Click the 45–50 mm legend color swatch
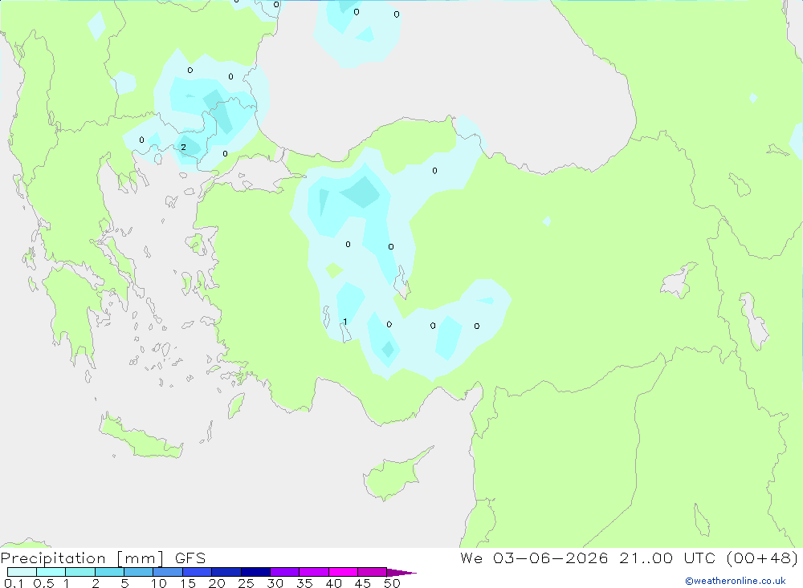 point(372,572)
